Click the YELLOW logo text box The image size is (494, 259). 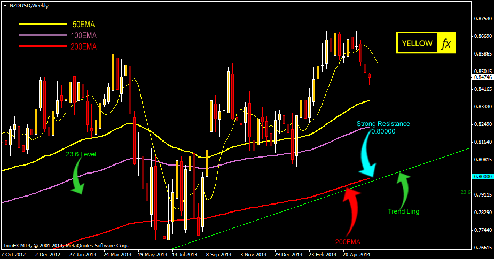pyautogui.click(x=417, y=43)
